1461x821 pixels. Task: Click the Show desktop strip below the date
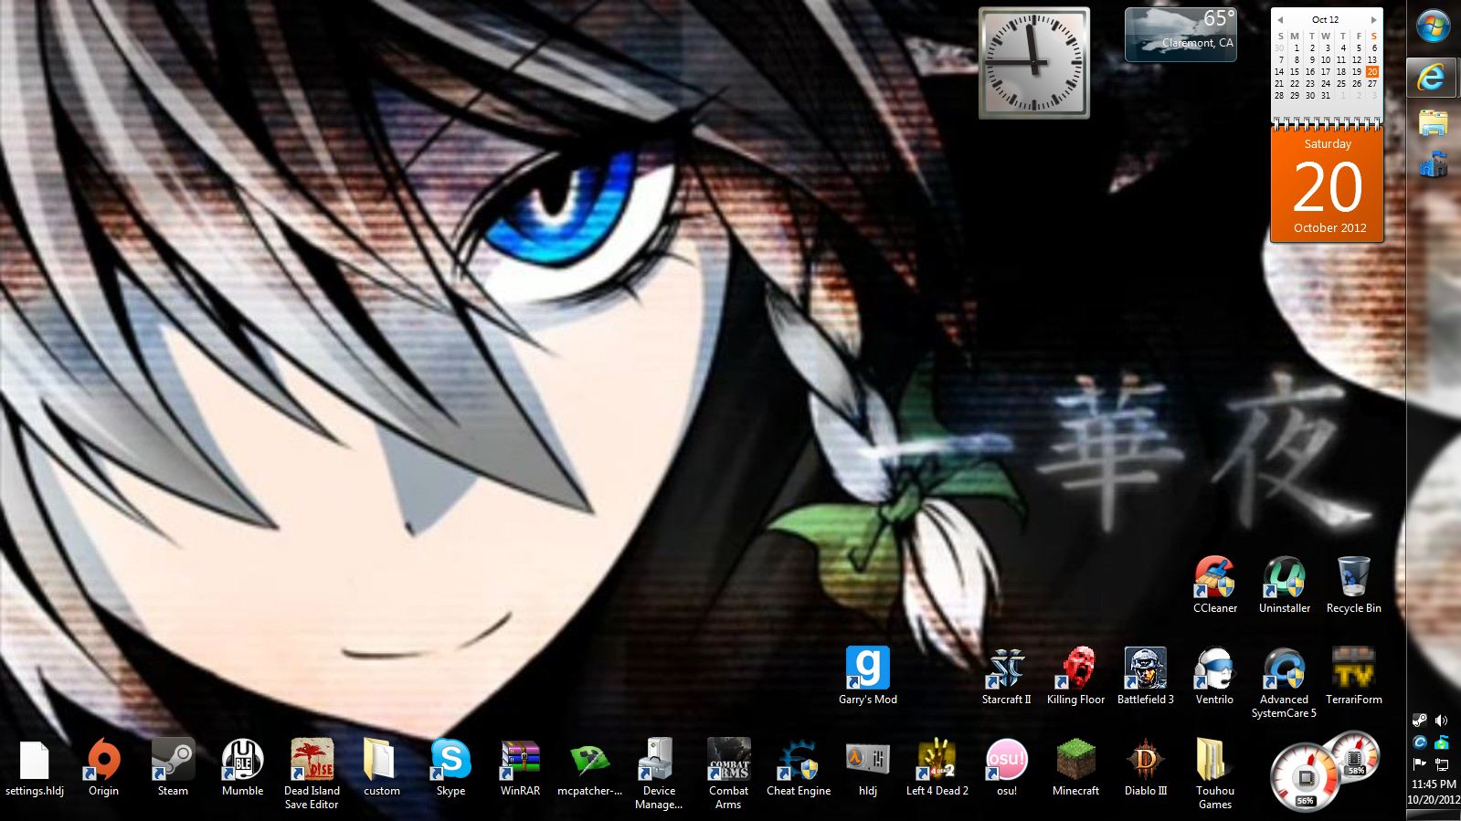(1434, 815)
